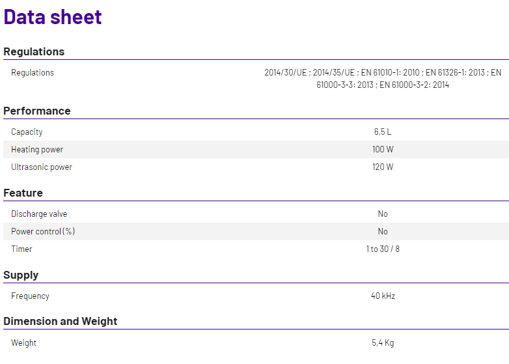The image size is (509, 364).
Task: Select the Dimension and Weight header
Action: 61,321
